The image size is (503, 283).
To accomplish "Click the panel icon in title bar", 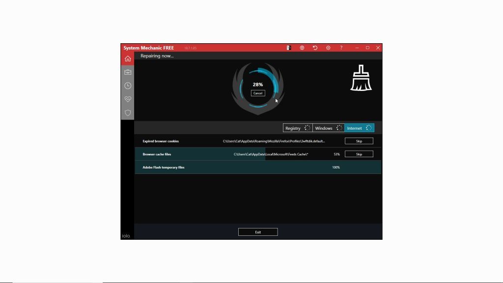I will pos(289,48).
